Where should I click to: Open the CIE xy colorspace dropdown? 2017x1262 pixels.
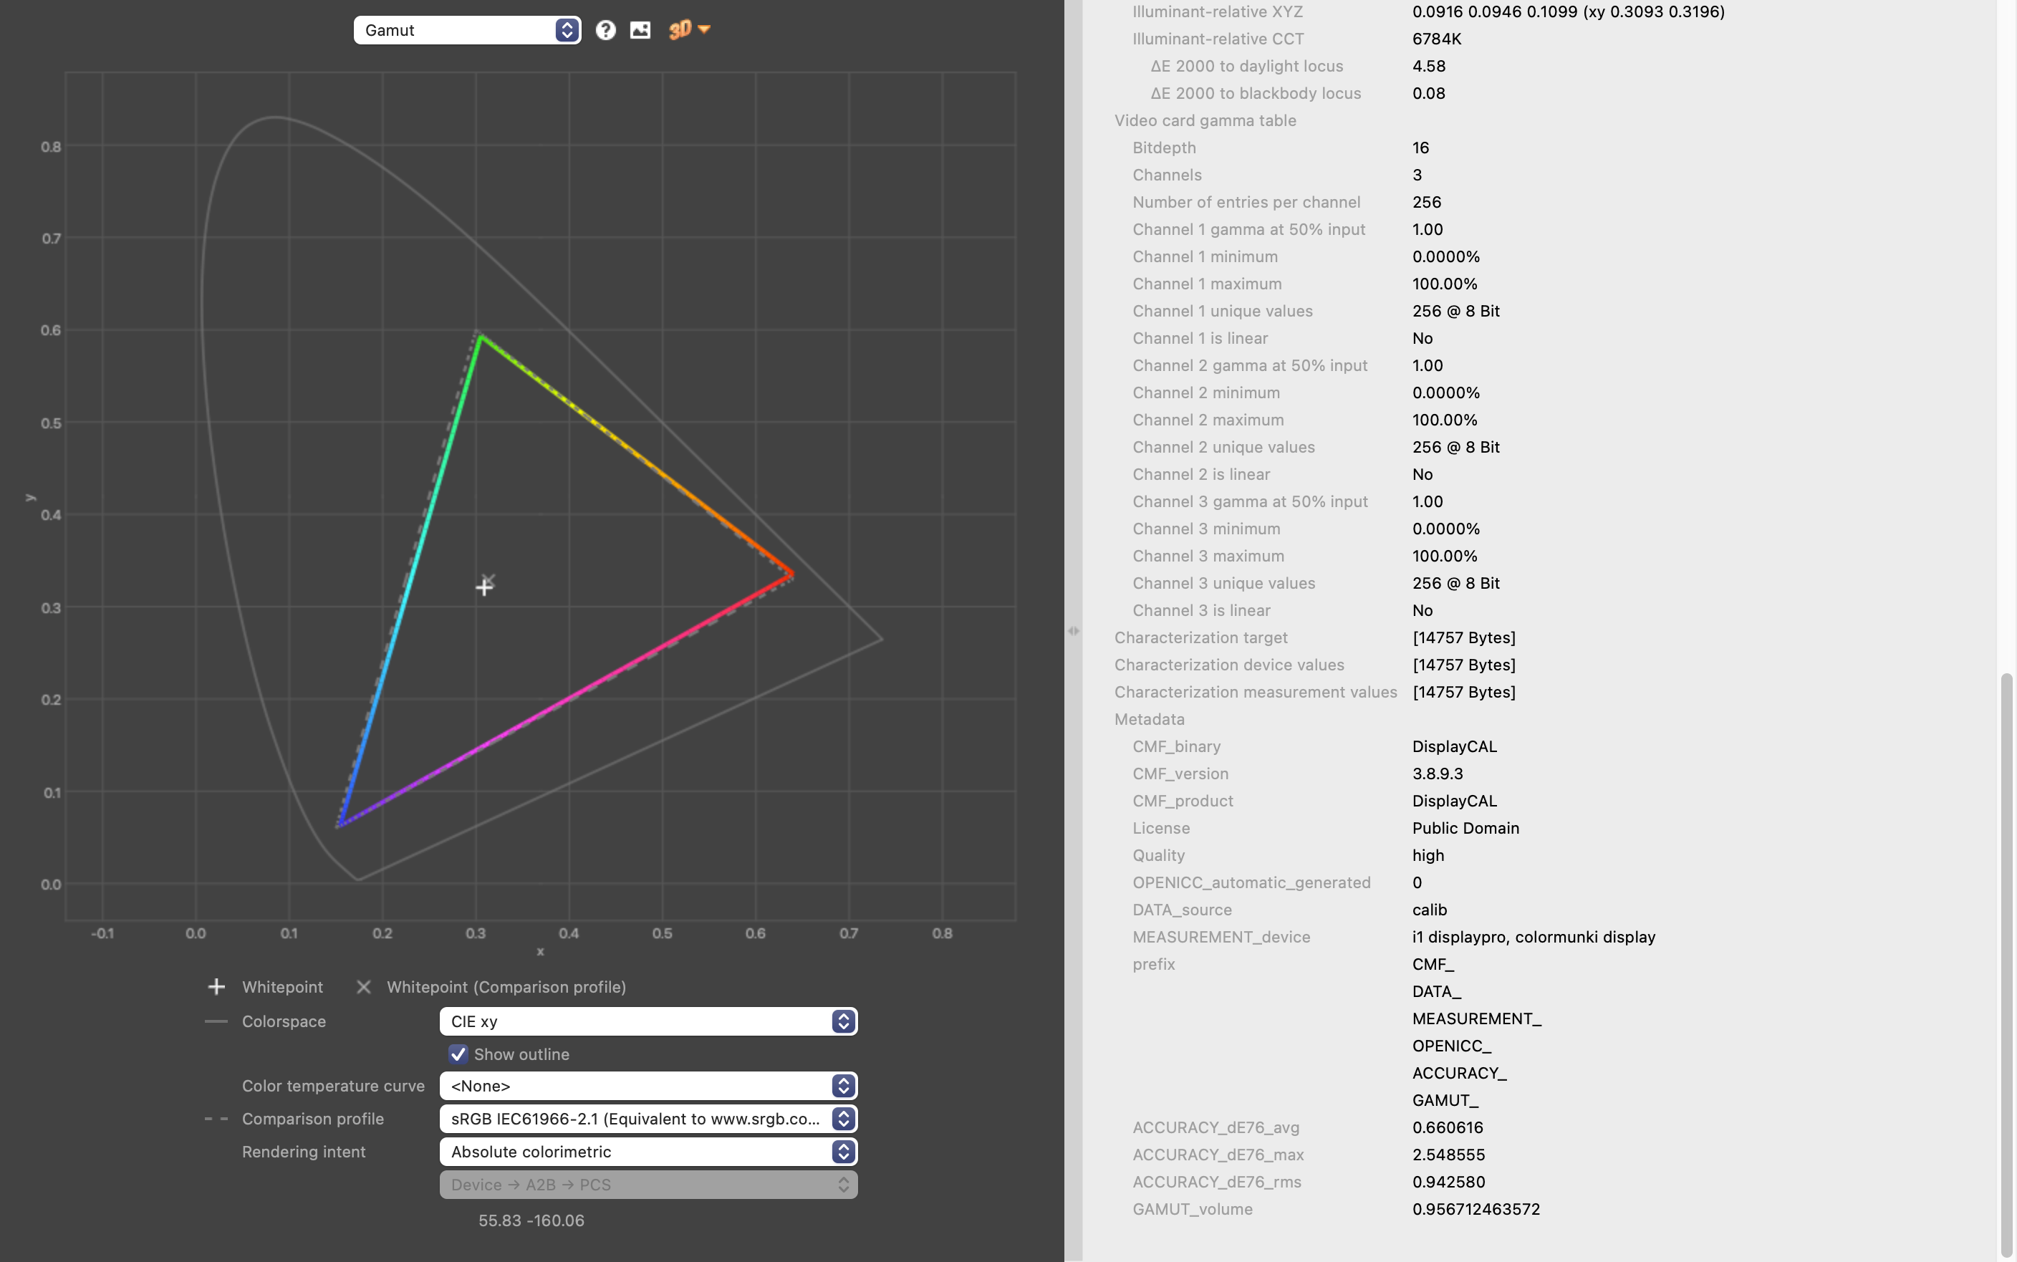(x=648, y=1021)
